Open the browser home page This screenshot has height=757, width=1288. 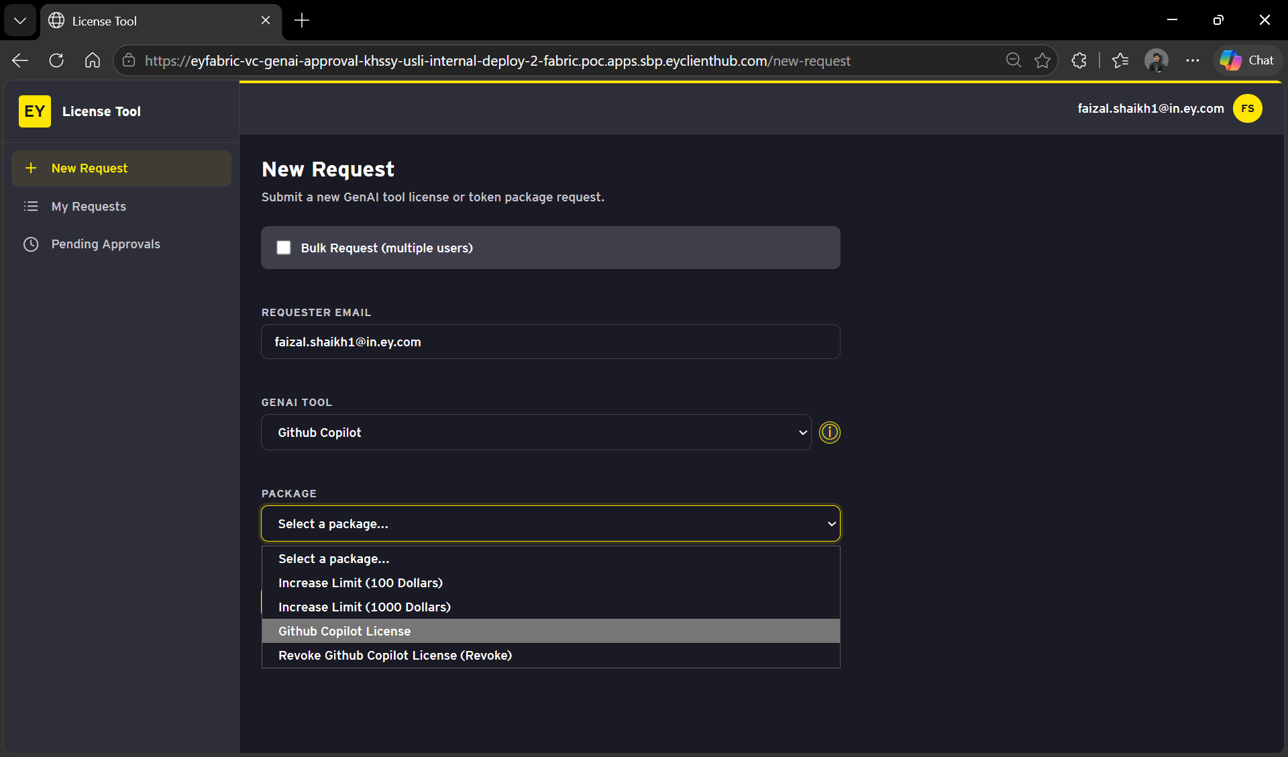tap(93, 60)
